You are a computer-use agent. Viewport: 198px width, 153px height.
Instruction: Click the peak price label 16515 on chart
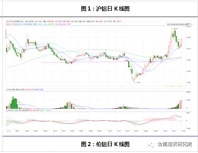point(176,29)
